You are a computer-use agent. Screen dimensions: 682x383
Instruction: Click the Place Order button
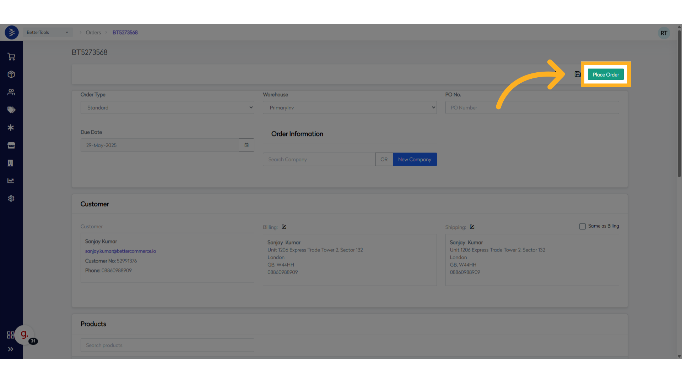[x=606, y=74]
